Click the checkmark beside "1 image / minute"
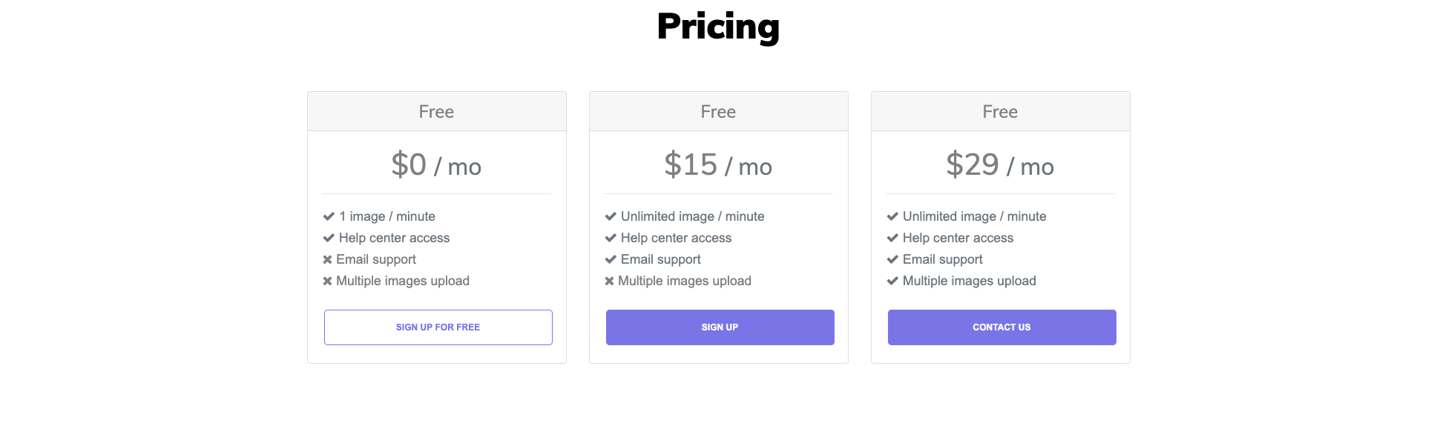The image size is (1431, 423). (329, 216)
